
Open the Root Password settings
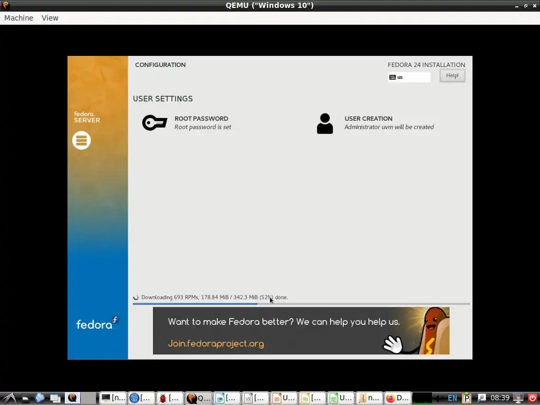point(187,123)
